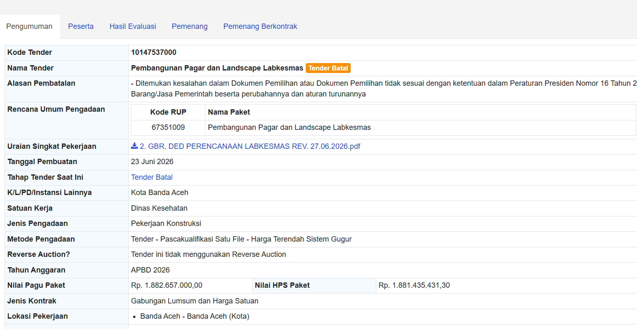
Task: Click the Nilai Pagu Paket label
Action: [36, 285]
